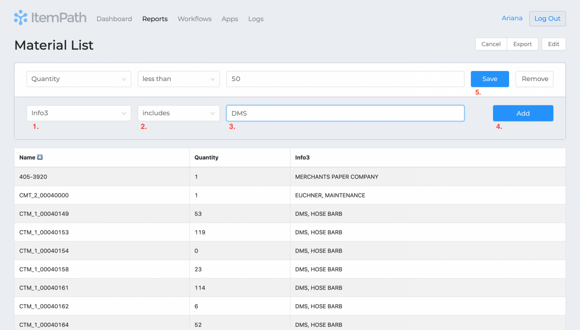580x330 pixels.
Task: Click quantity 0 in CTM_1_00040154 row
Action: (196, 251)
